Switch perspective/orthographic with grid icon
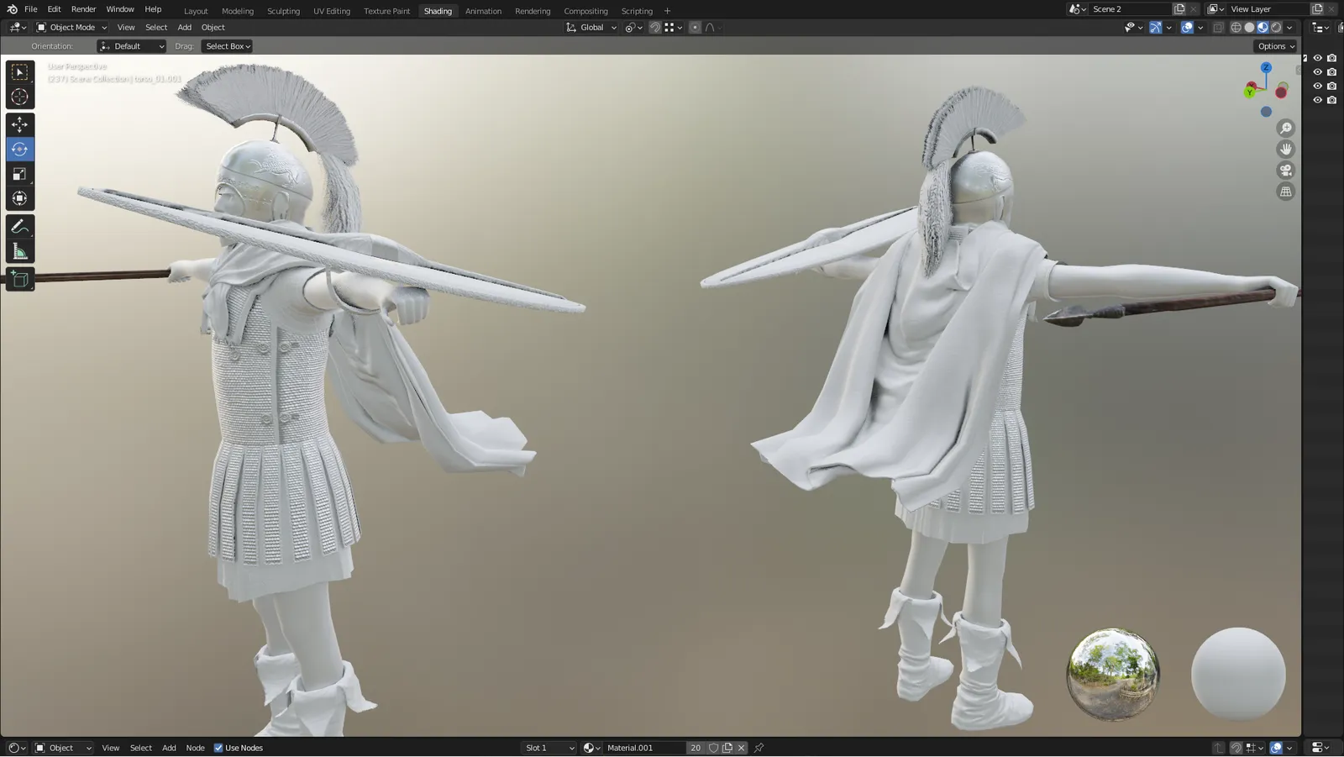This screenshot has height=757, width=1344. pyautogui.click(x=1286, y=192)
